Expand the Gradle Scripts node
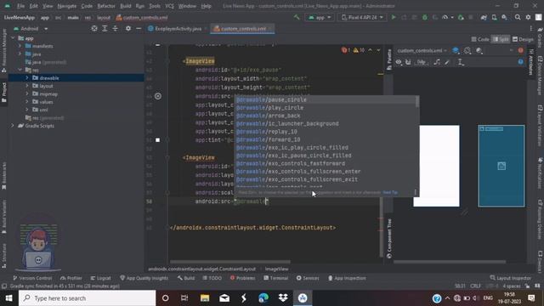Viewport: 544px width, 306px height. tap(14, 126)
